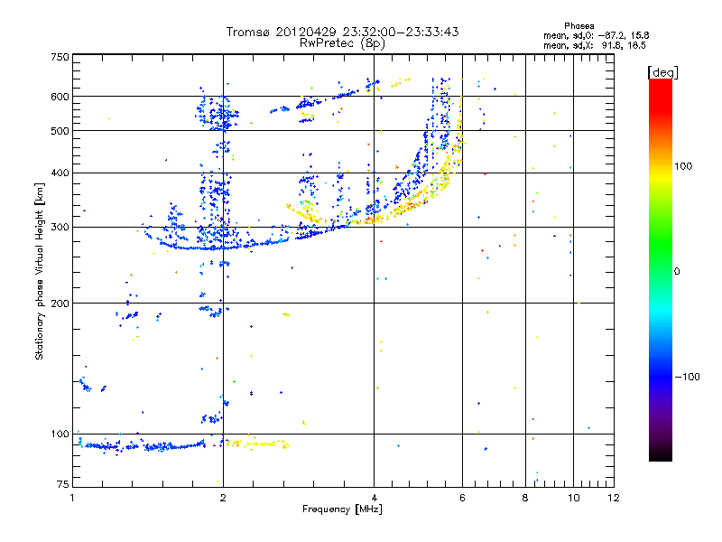Click the colorbar '100' tick label
722x542 pixels.
(683, 166)
